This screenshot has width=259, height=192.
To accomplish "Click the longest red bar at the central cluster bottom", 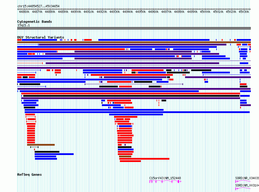I will (x=144, y=159).
